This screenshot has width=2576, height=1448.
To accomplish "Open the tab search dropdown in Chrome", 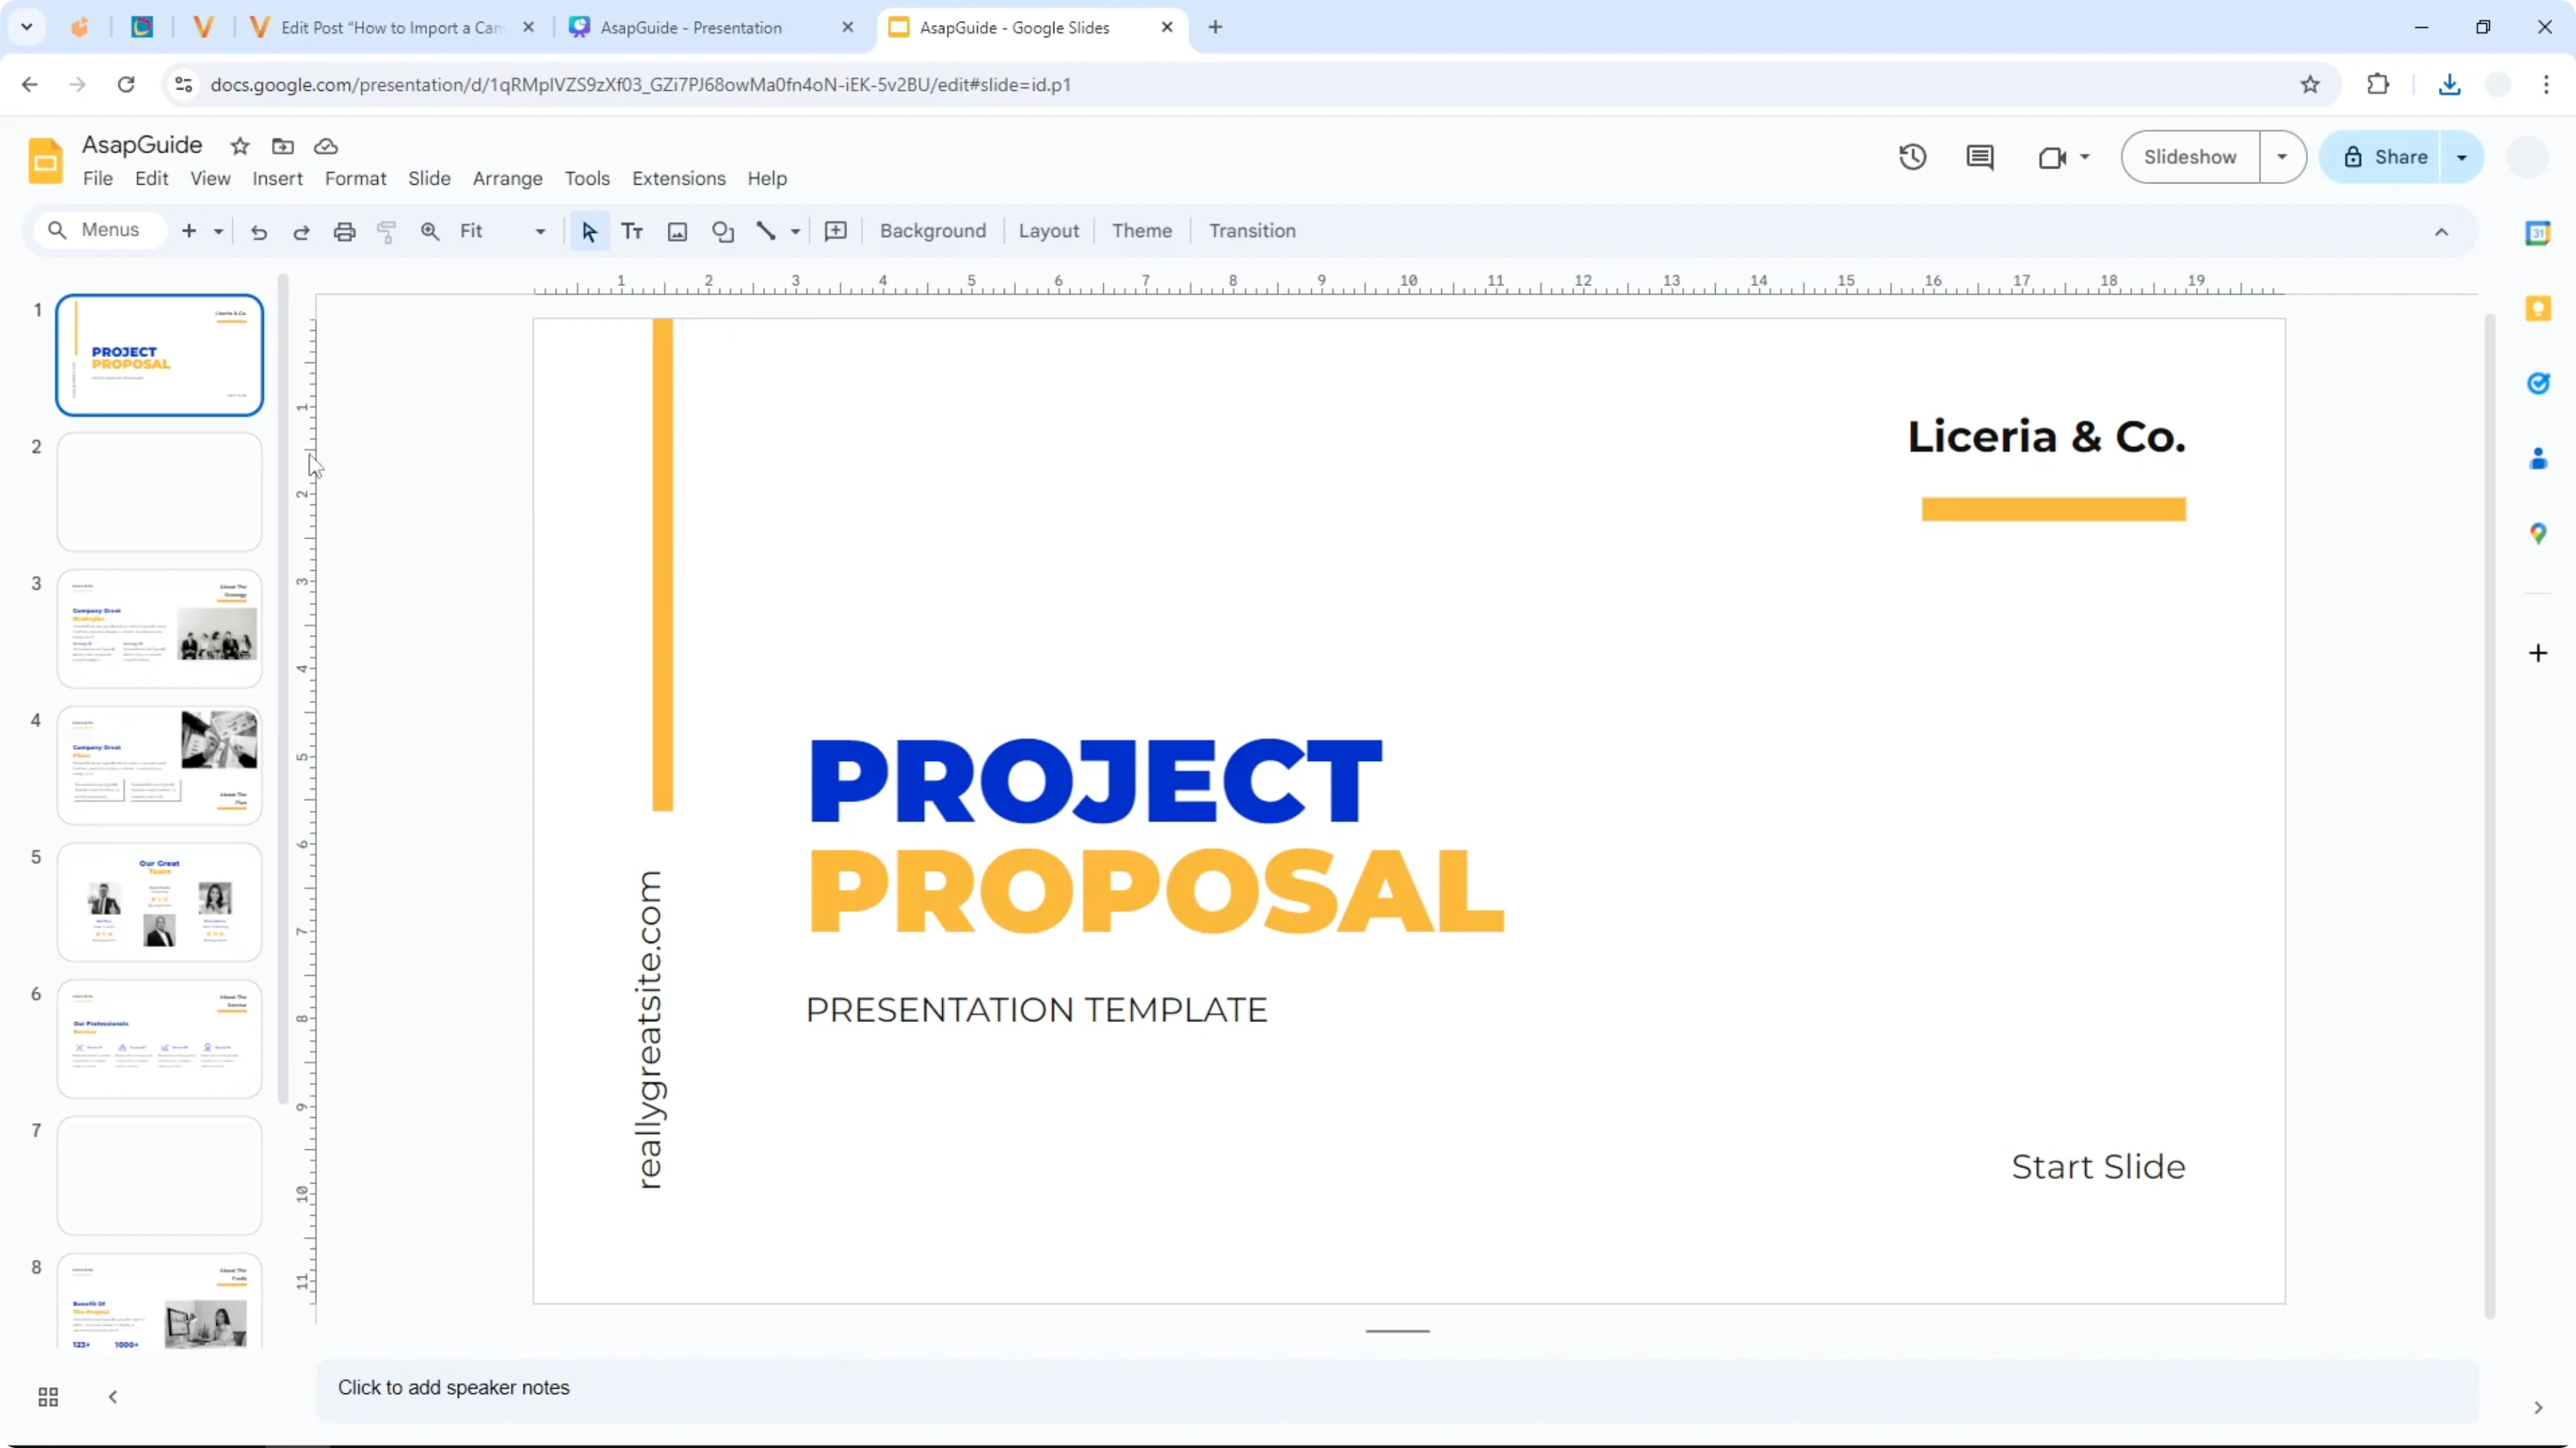I will click(x=27, y=27).
